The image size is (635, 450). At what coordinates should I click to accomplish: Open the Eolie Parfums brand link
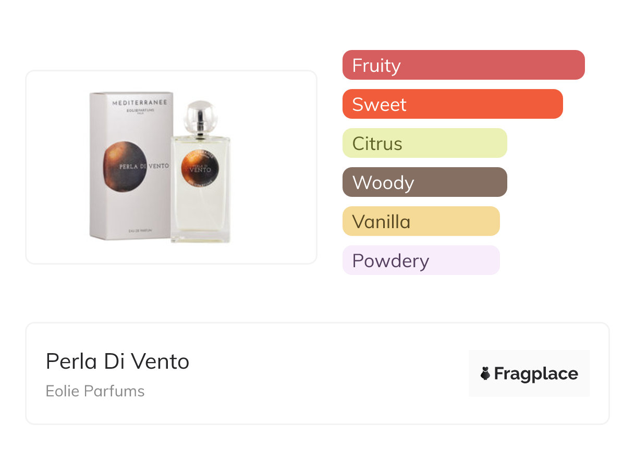[x=95, y=391]
